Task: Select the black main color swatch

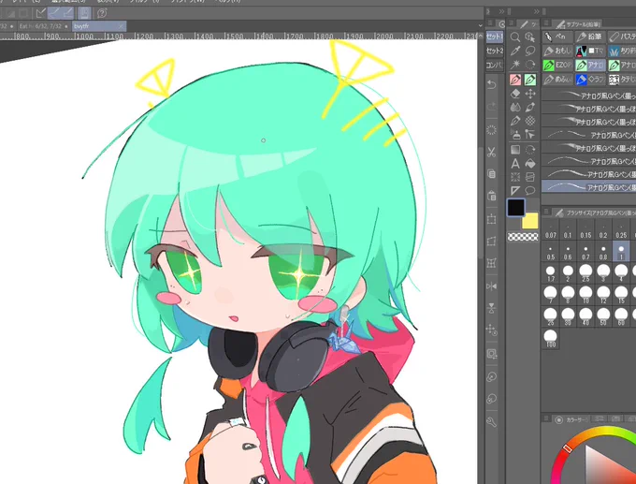Action: [x=516, y=208]
